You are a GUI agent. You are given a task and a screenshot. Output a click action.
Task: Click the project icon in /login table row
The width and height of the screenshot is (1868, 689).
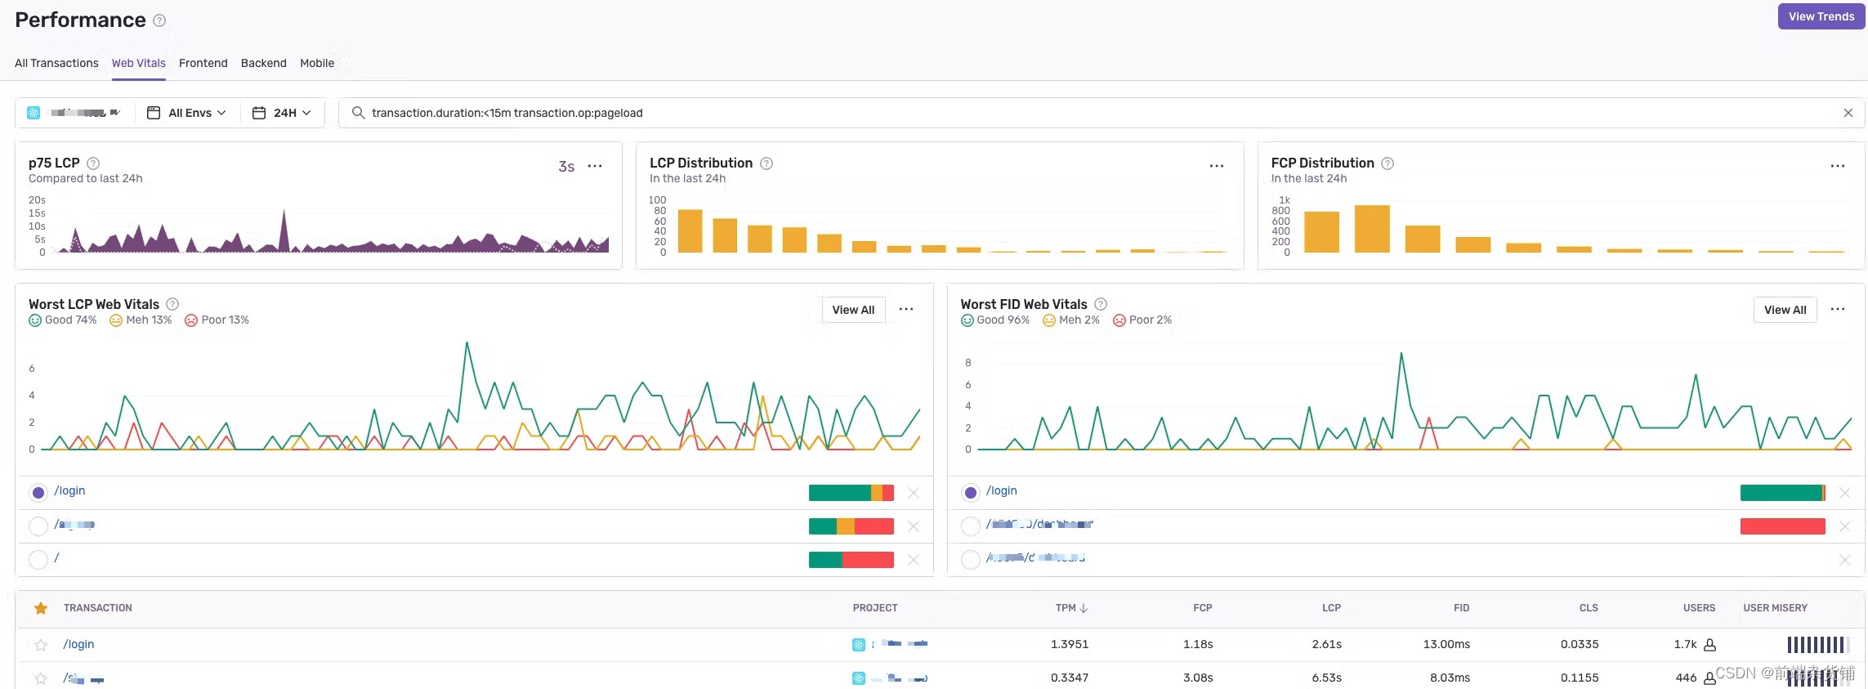(859, 645)
